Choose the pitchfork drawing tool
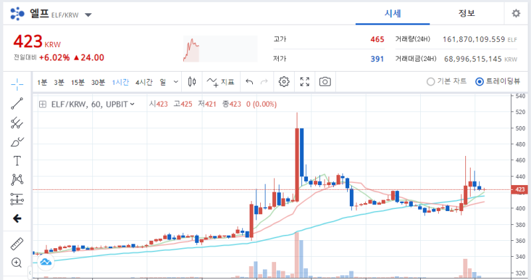531x280 pixels. 17,123
